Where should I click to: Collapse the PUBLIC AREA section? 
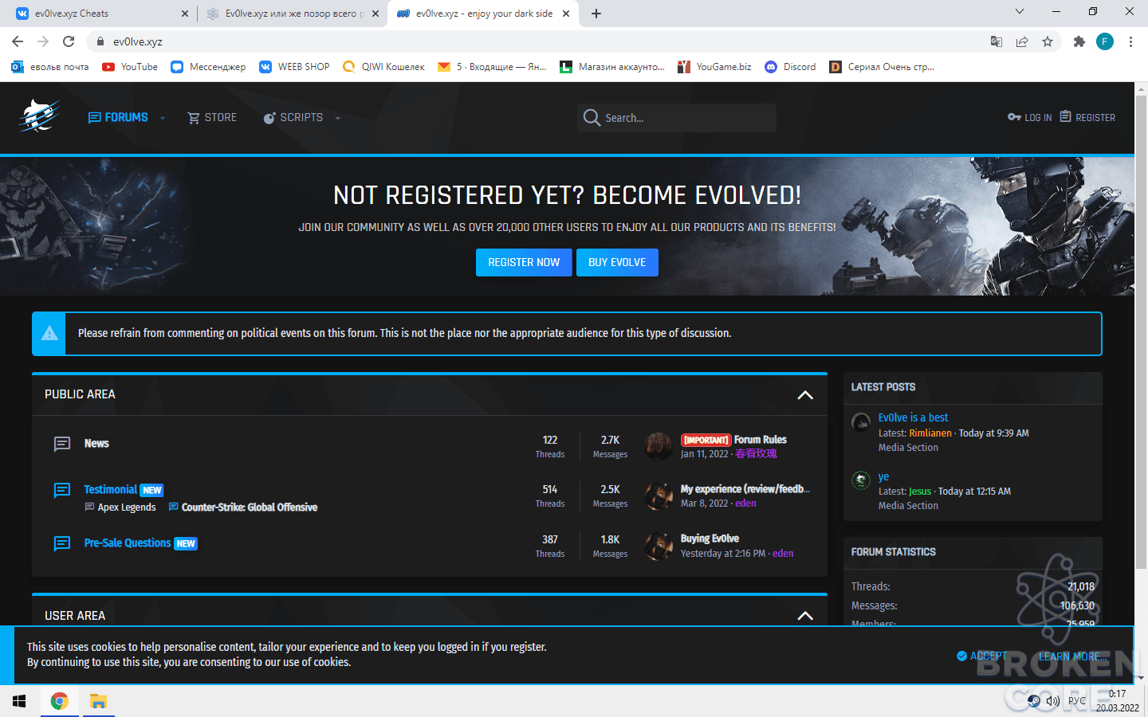805,395
